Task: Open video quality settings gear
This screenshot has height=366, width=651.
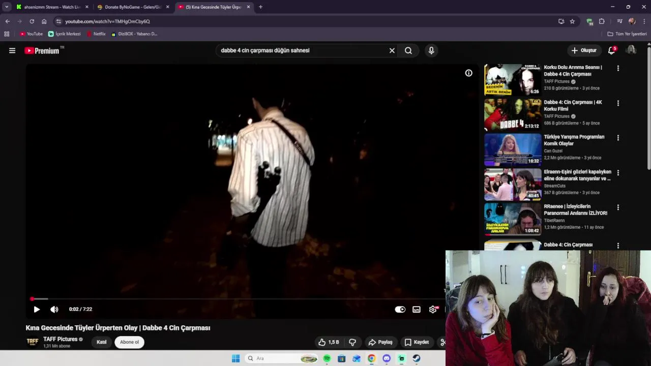Action: 433,309
